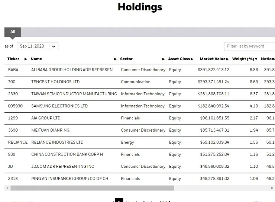Click market value $281,868,708.11
Screen dimensions: 275x202
(x=214, y=94)
